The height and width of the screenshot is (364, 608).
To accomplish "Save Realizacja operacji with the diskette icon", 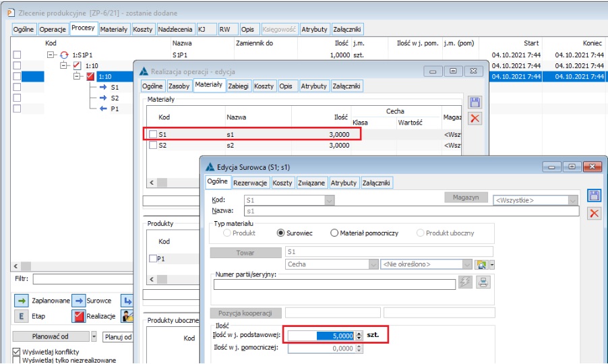I will point(475,102).
